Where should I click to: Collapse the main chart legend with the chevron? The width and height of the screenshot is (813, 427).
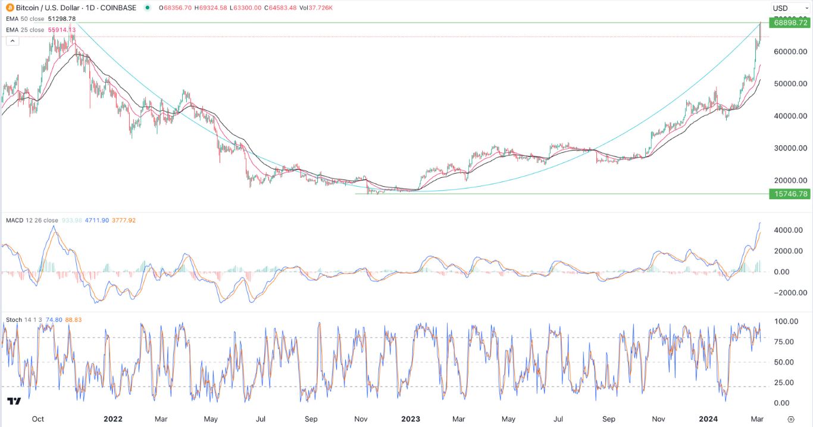coord(11,40)
